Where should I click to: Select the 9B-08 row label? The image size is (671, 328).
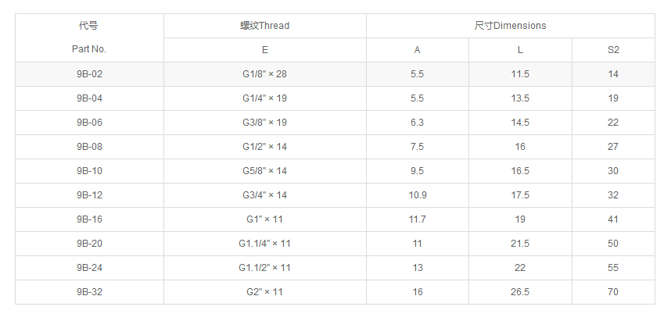[x=89, y=147]
